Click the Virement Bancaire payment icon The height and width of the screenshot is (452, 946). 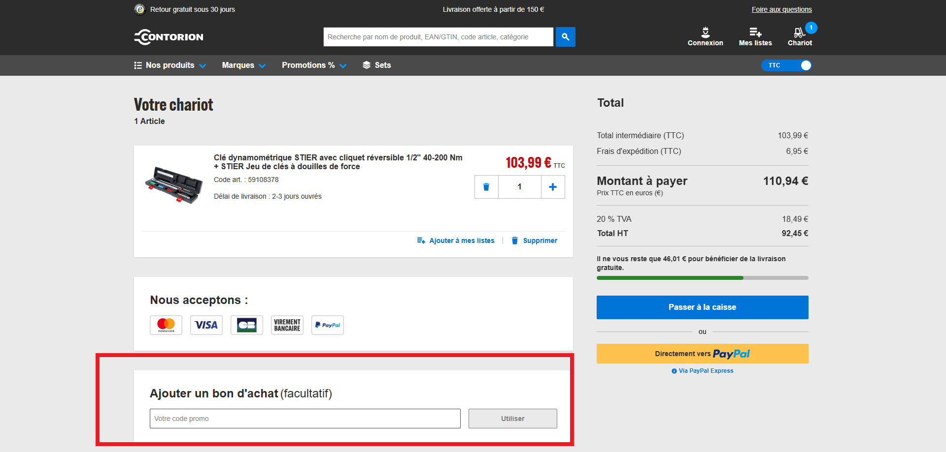tap(287, 325)
